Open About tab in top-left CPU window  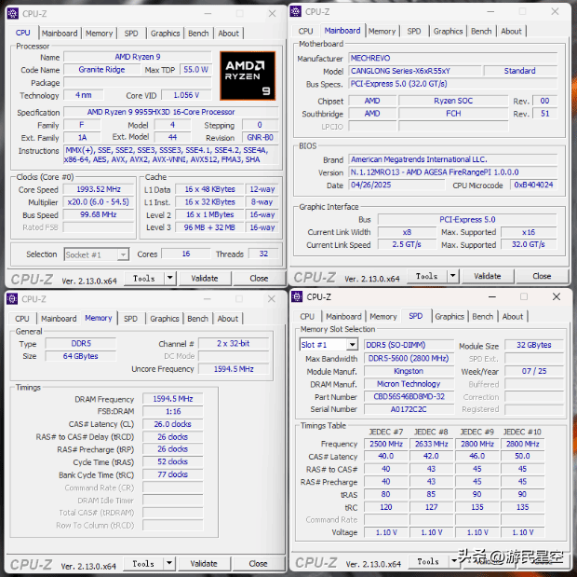(x=229, y=34)
